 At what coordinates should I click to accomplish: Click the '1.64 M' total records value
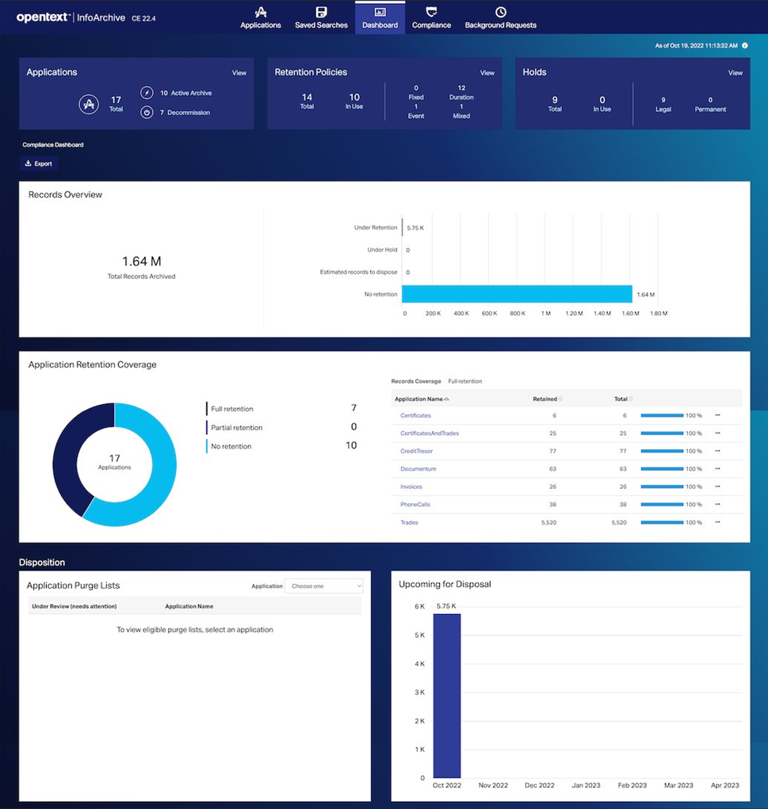tap(141, 261)
